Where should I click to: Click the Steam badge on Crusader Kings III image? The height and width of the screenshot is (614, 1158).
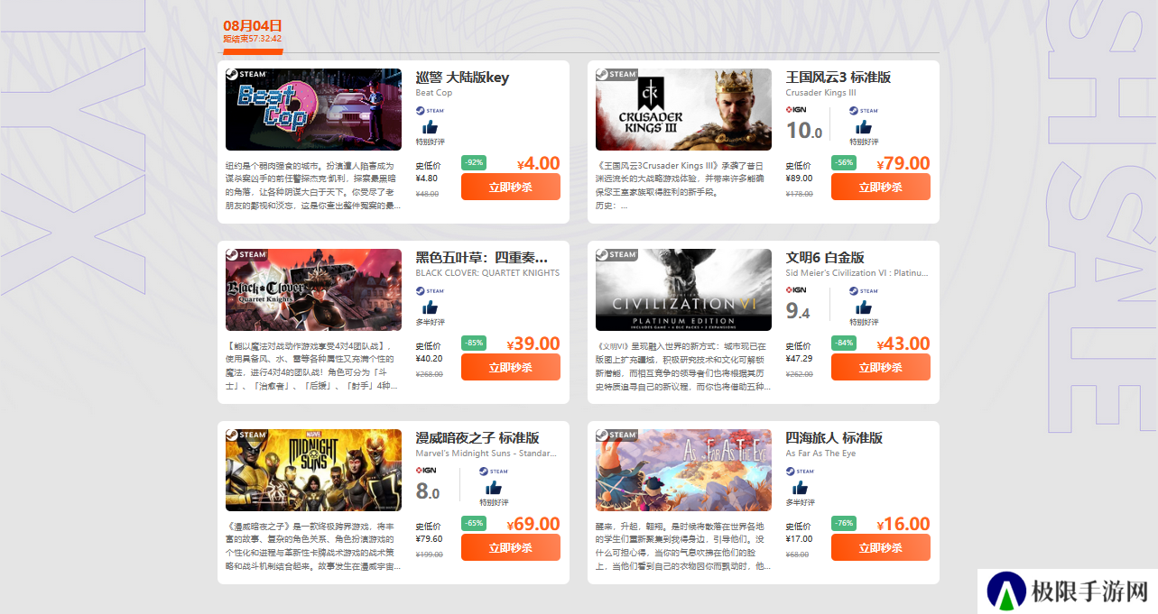[616, 74]
